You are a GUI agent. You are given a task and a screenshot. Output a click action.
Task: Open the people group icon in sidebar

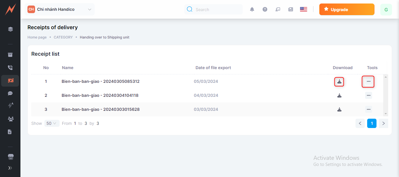pyautogui.click(x=10, y=119)
